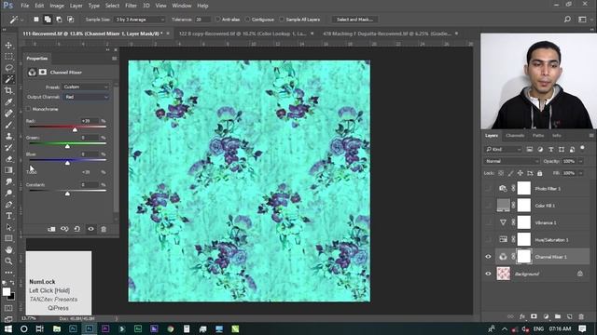Click view previous state icon in Properties
Image resolution: width=597 pixels, height=335 pixels.
[x=64, y=229]
